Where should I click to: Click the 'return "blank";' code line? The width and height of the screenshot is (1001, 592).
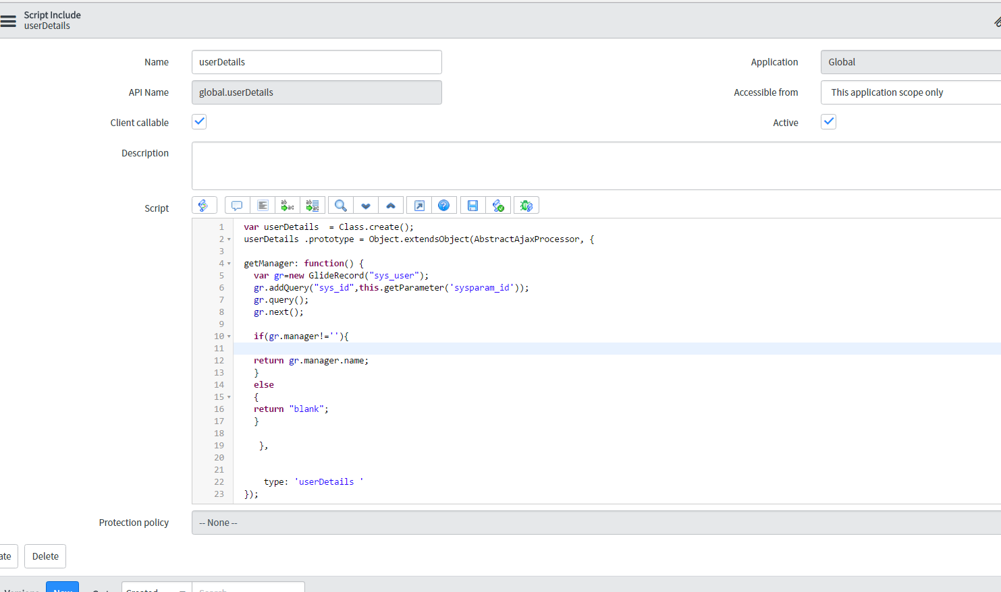(291, 409)
